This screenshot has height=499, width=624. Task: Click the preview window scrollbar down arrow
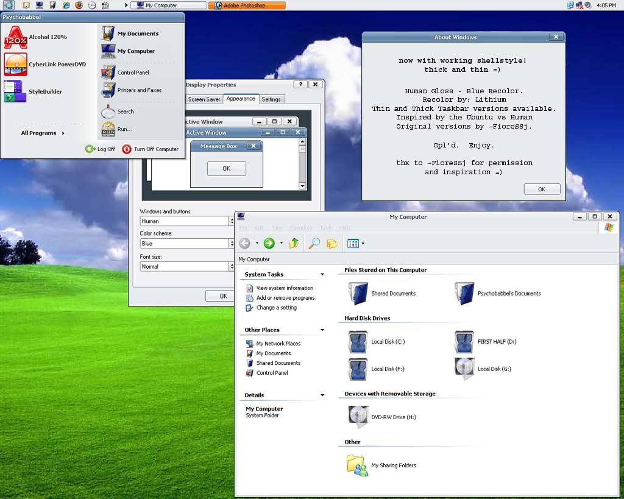point(302,186)
